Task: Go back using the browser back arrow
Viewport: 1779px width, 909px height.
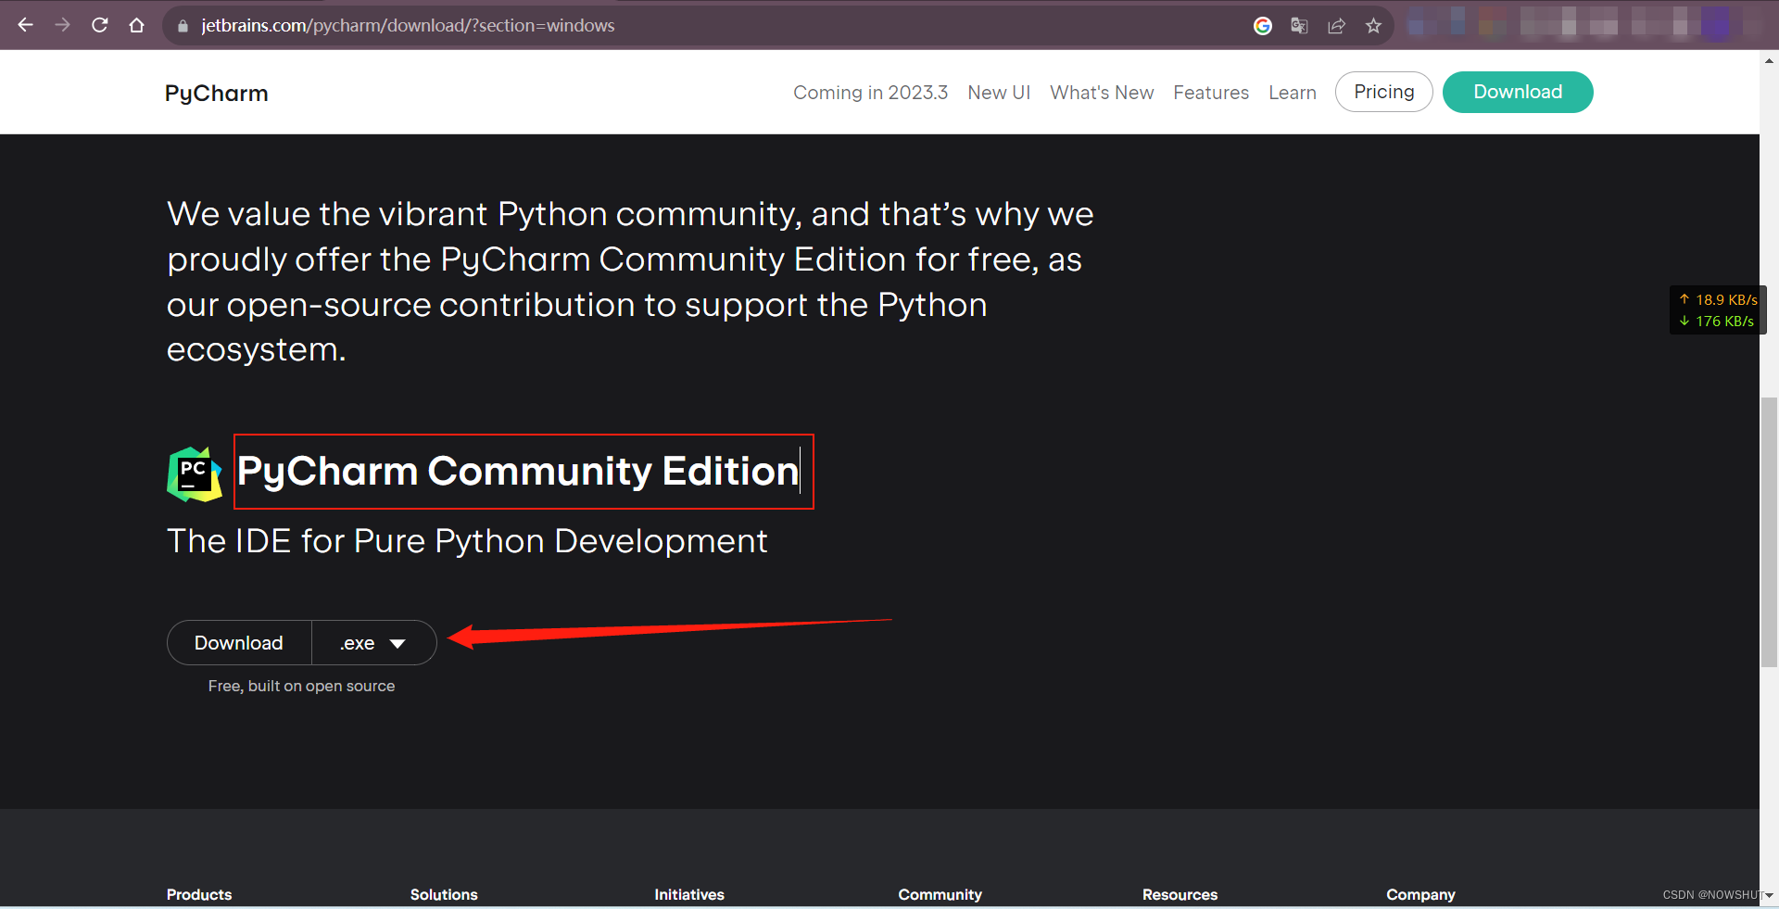Action: point(26,25)
